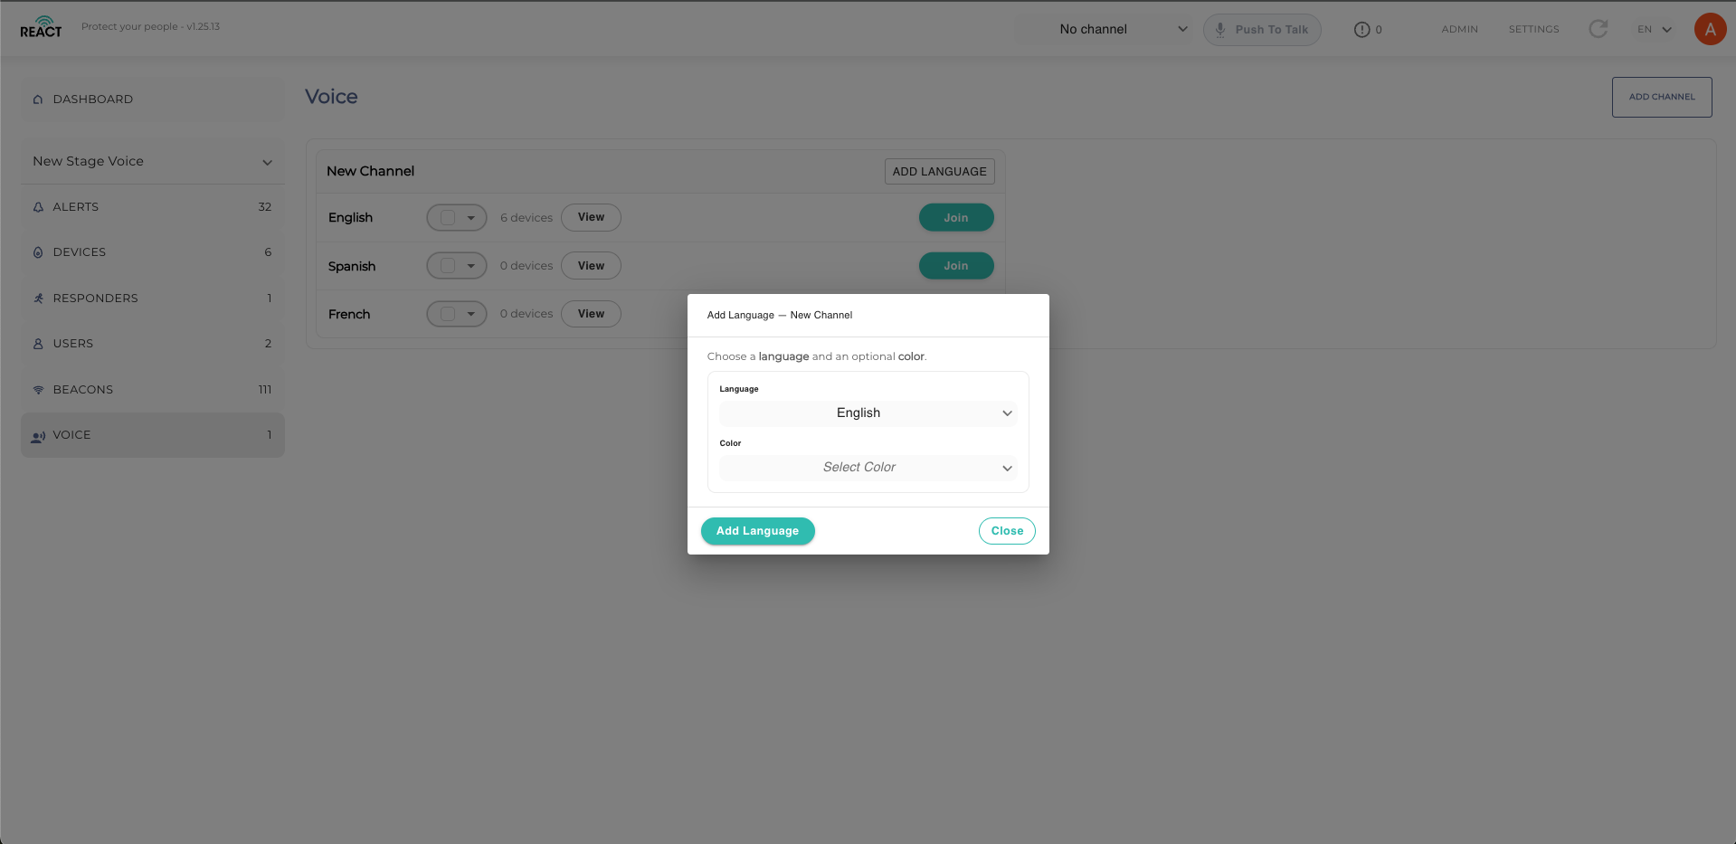1736x844 pixels.
Task: Click the REACT logo
Action: (41, 27)
